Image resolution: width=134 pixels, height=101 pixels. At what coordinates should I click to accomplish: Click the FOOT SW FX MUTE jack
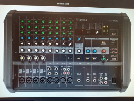(x=79, y=80)
